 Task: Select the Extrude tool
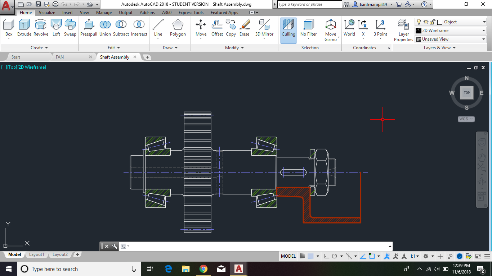click(x=24, y=28)
